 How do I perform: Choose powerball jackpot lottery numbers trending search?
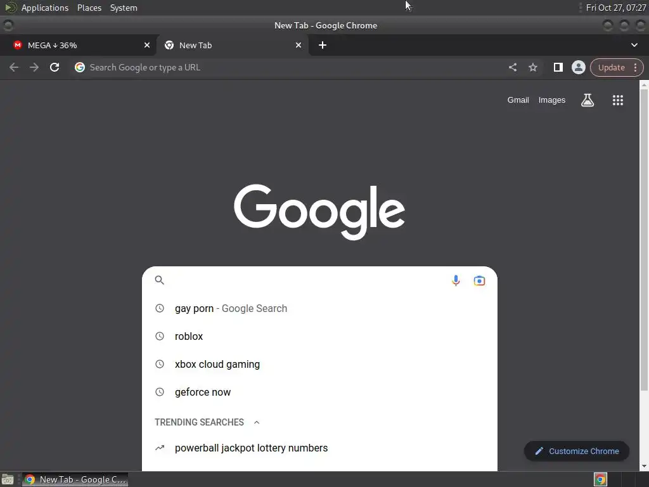pos(319,448)
